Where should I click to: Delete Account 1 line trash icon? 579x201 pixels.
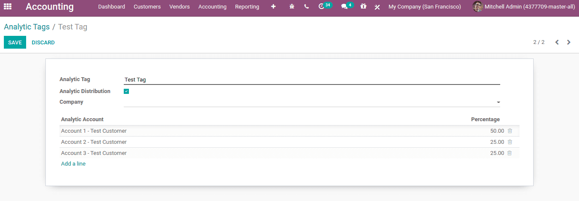tap(510, 131)
